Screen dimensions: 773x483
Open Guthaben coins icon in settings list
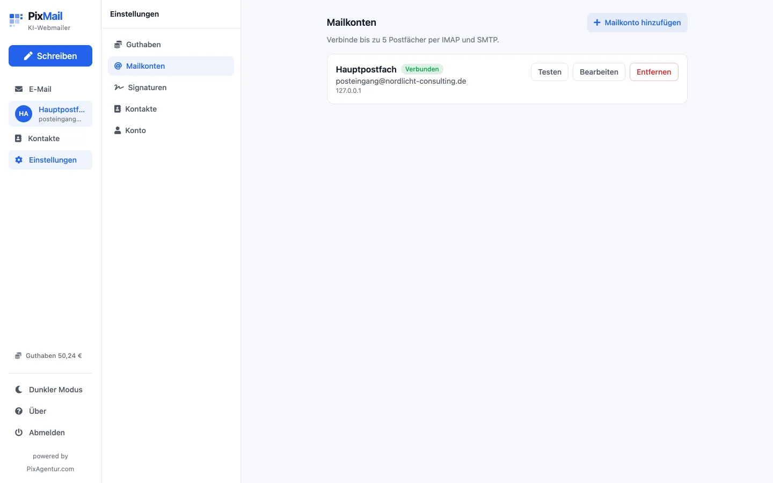click(x=118, y=45)
